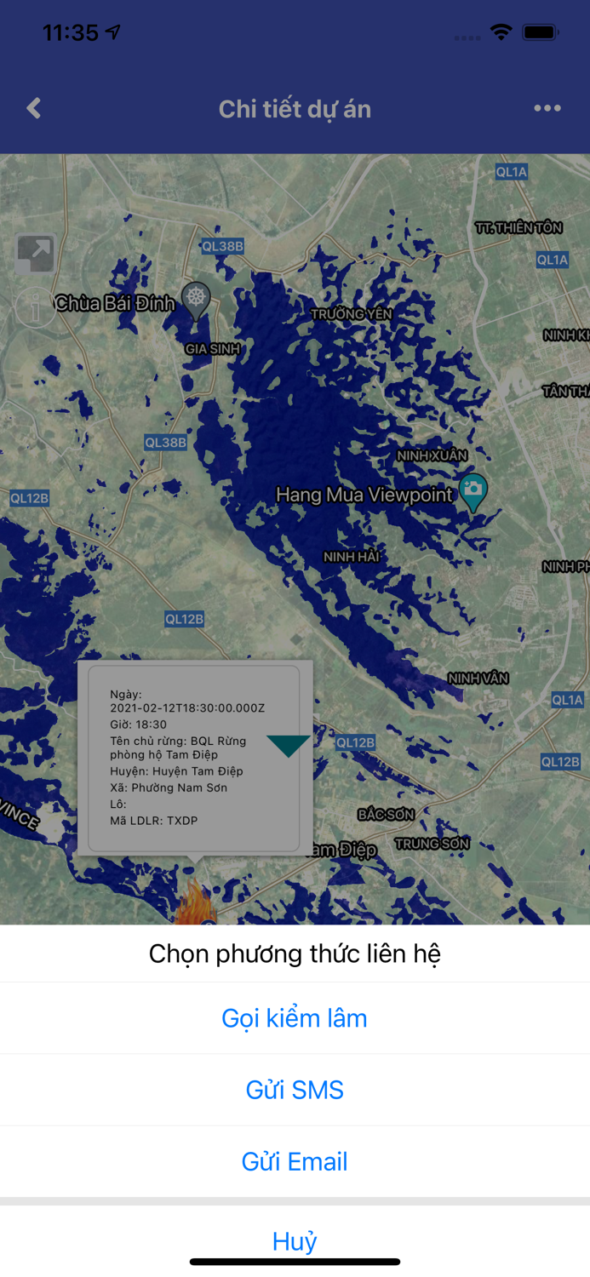Tap the info circle icon on map
The width and height of the screenshot is (590, 1277).
click(x=35, y=308)
